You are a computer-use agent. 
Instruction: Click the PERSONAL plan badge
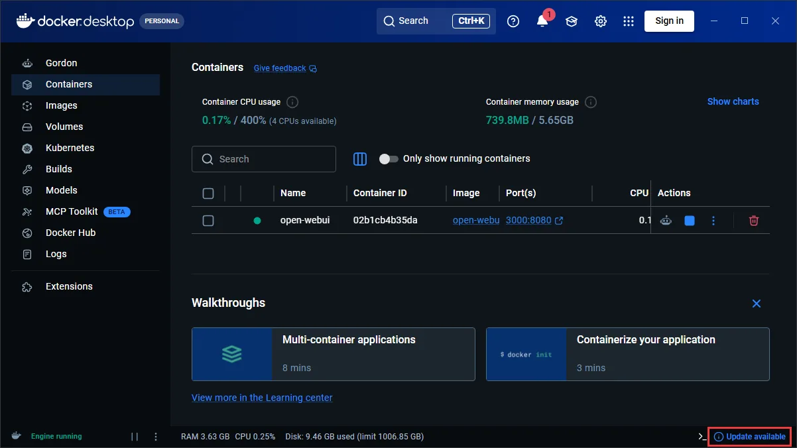pos(162,21)
